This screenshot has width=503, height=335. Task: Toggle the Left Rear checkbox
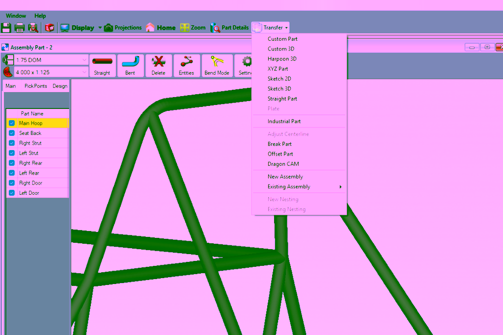tap(12, 173)
